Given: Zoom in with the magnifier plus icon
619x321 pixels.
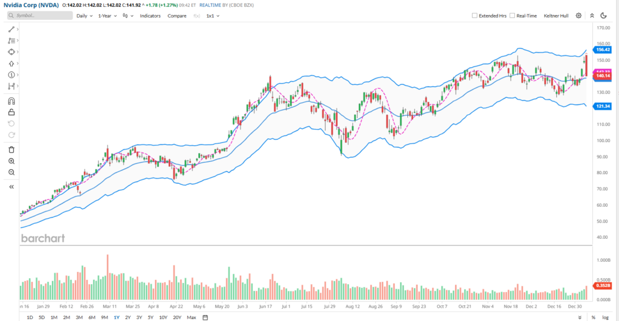Looking at the screenshot, I should point(11,161).
